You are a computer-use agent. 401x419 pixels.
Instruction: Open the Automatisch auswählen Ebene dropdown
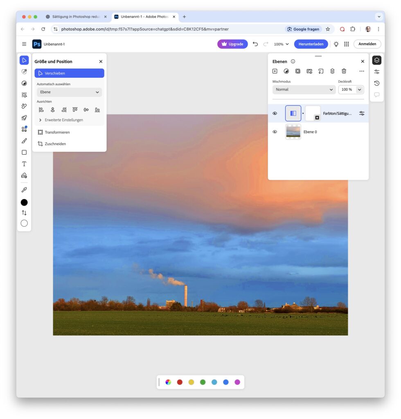(69, 92)
